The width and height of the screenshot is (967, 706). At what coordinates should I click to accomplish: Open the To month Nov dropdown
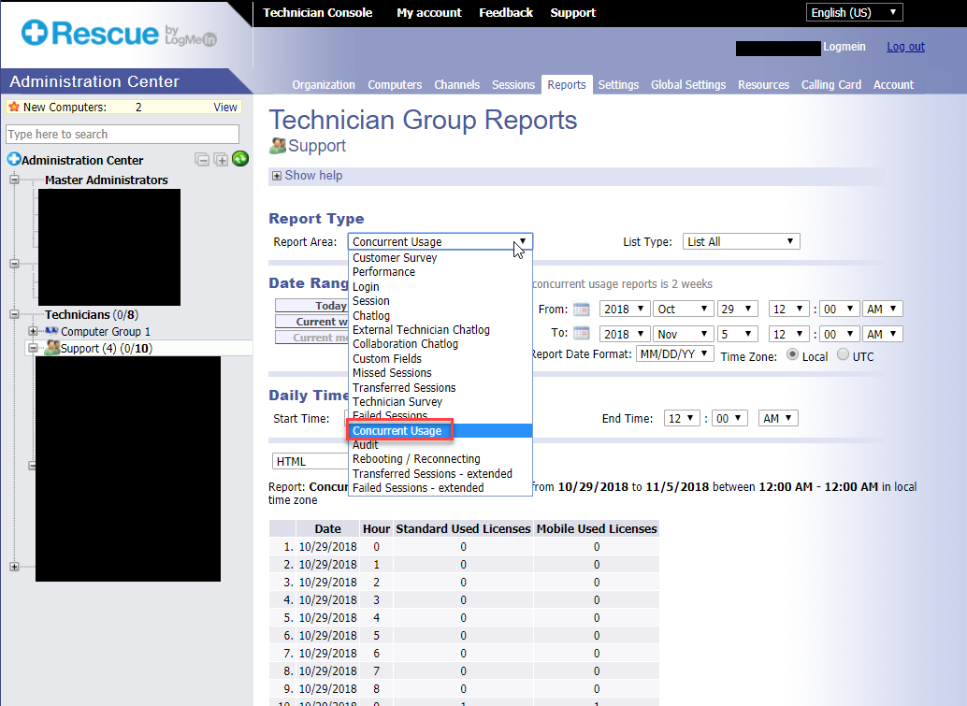tap(683, 334)
